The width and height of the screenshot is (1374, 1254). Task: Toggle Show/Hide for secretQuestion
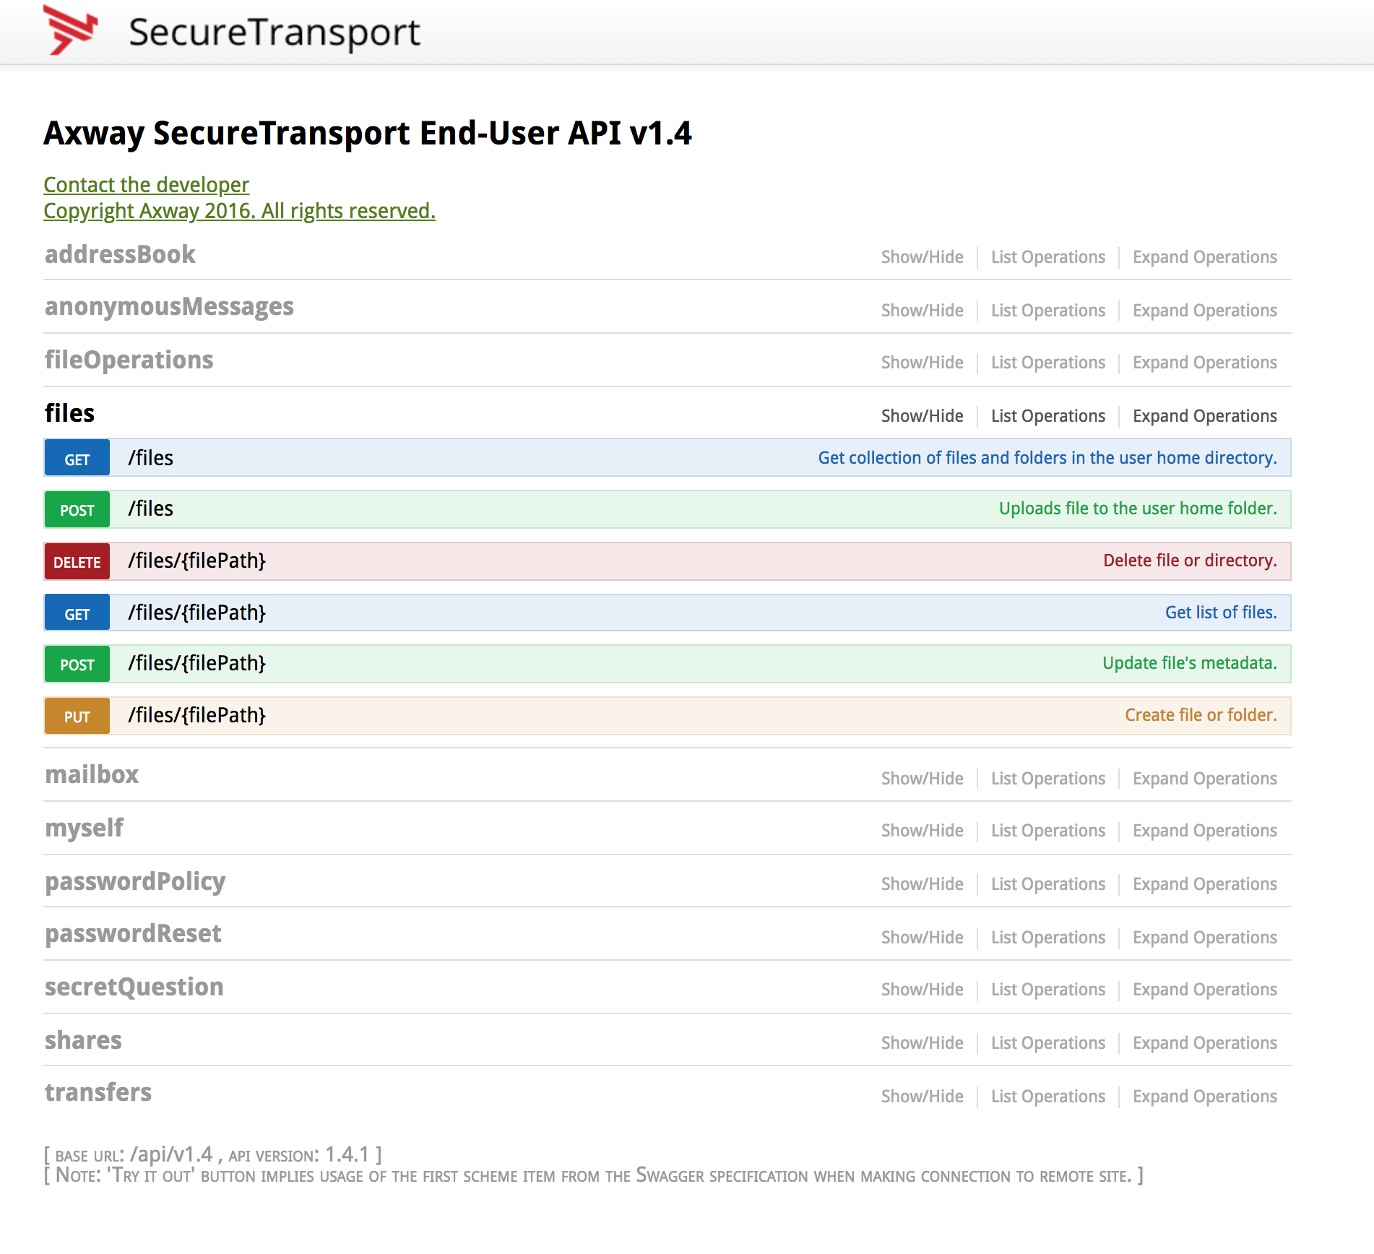pyautogui.click(x=922, y=990)
